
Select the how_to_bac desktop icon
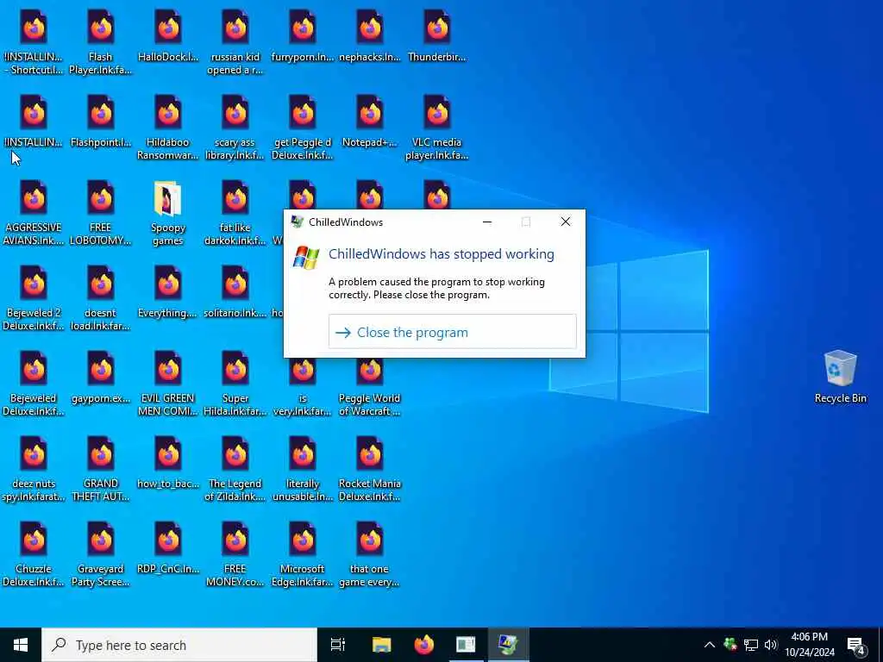point(168,464)
